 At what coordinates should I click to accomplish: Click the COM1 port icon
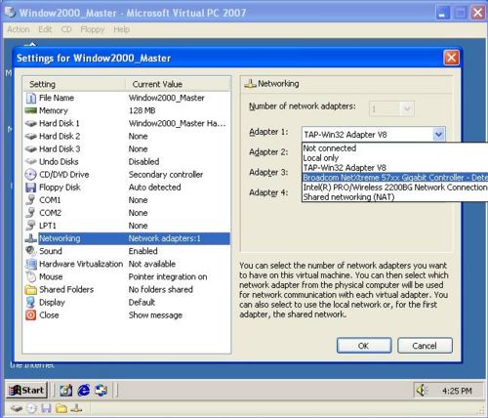point(30,200)
